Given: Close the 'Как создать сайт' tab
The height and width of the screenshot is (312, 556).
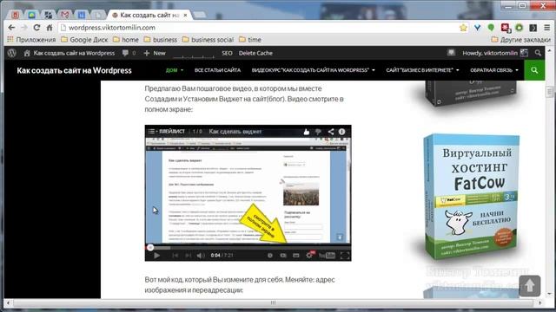Looking at the screenshot, I should (x=185, y=16).
